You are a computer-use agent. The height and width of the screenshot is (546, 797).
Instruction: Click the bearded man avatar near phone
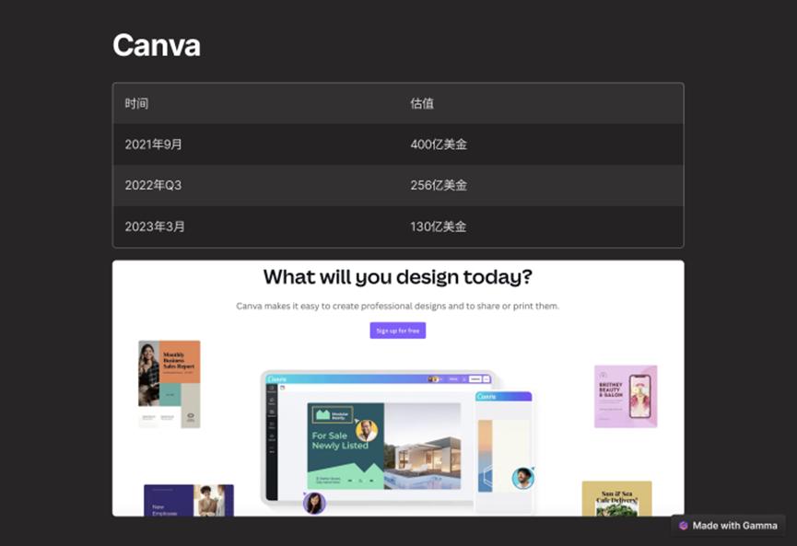[522, 478]
